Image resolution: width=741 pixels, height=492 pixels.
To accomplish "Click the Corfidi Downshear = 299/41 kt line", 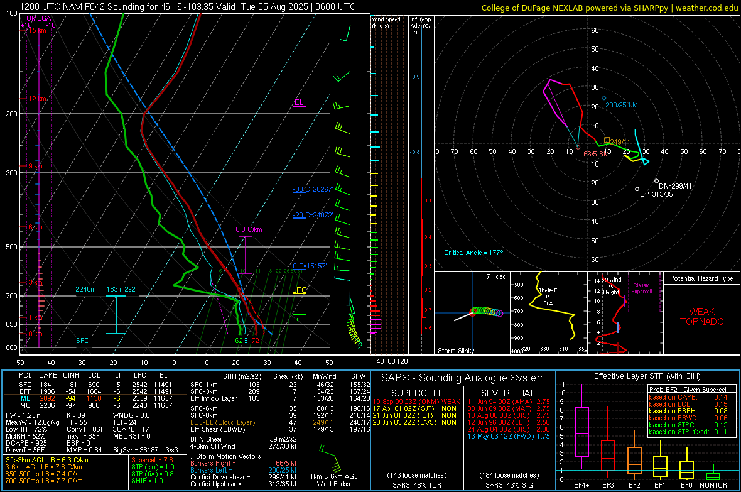I will point(244,477).
